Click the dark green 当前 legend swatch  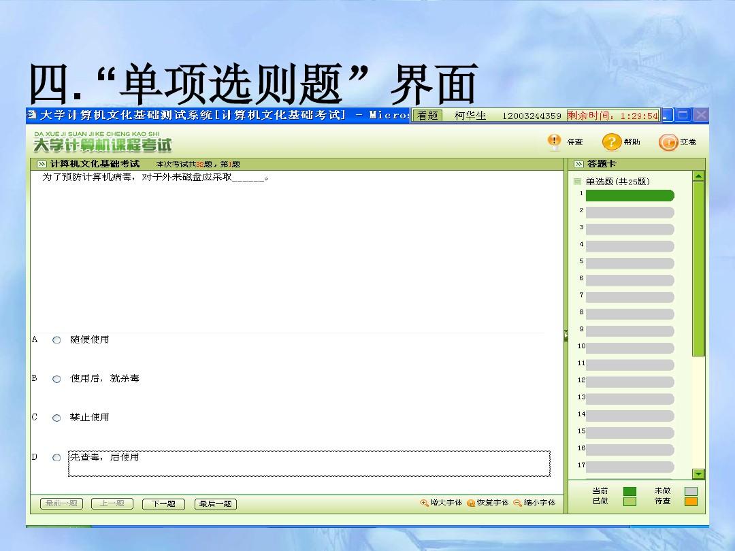pos(630,491)
